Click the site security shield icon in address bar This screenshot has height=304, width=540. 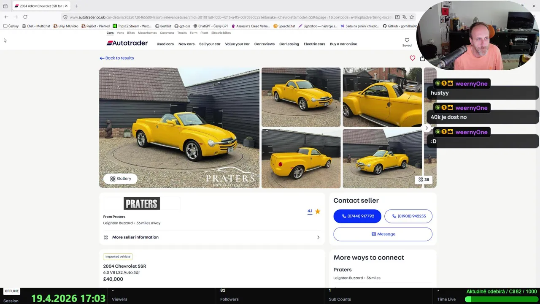[x=65, y=17]
